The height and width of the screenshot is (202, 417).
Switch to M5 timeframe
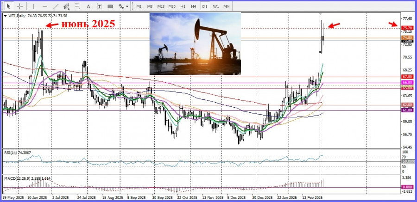pyautogui.click(x=150, y=6)
